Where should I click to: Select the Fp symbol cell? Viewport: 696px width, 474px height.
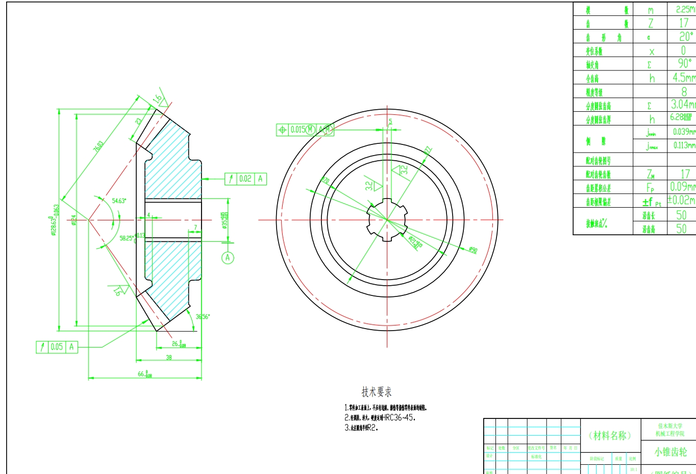tap(650, 188)
